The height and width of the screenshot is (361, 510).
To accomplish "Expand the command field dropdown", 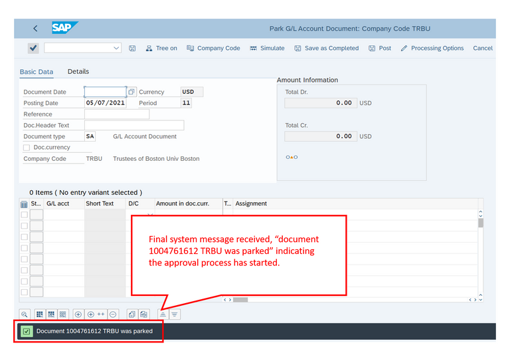I will click(x=117, y=48).
